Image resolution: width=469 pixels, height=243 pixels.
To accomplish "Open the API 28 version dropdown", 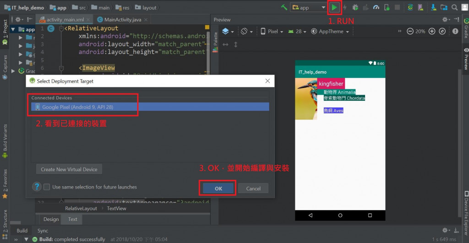I will click(297, 32).
